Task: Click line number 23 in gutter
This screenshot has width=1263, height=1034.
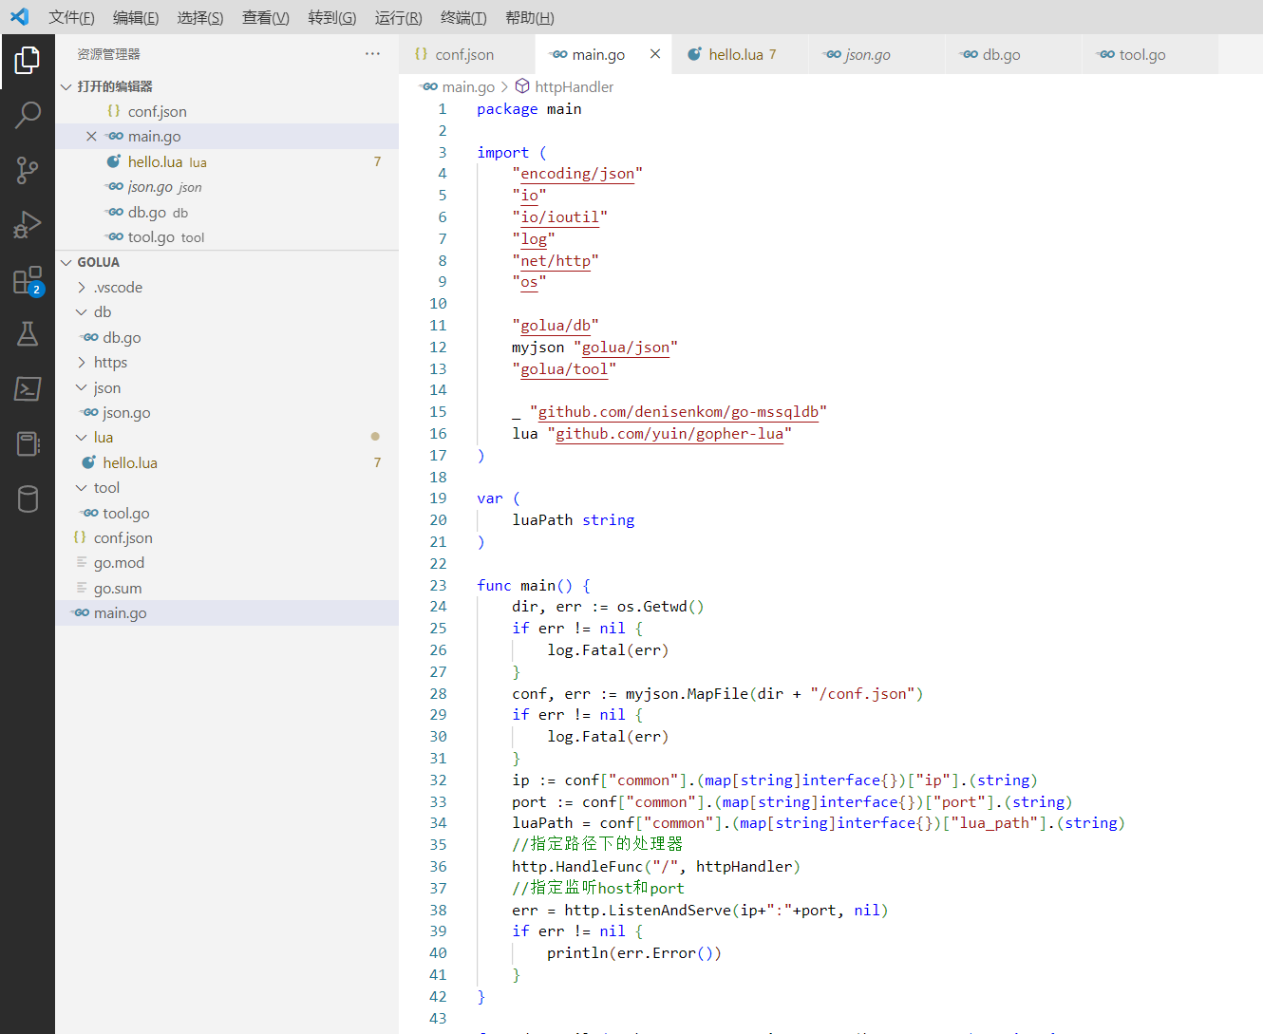Action: 438,586
